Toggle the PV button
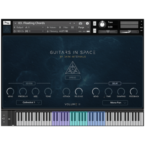This screenshot has height=145, width=145. pyautogui.click(x=141, y=31)
